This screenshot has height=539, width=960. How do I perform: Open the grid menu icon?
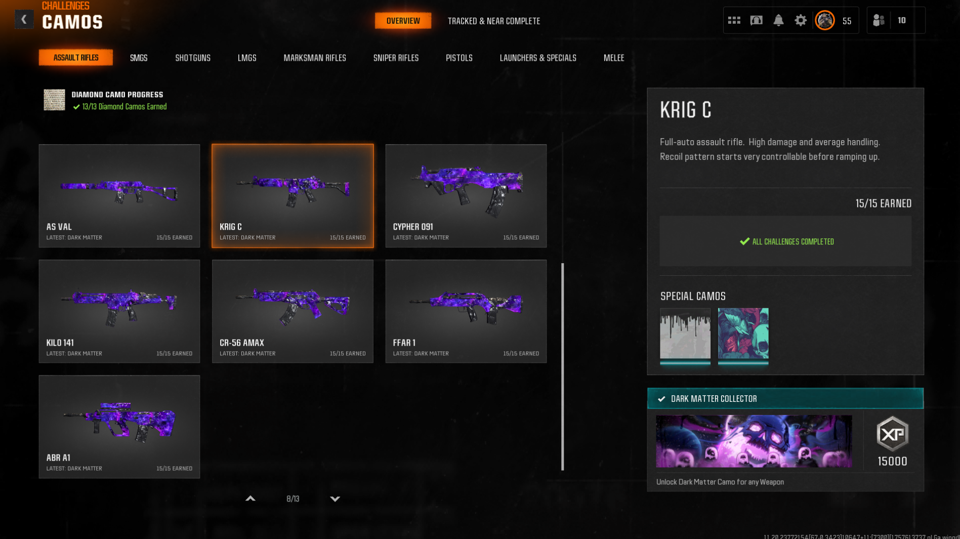[x=734, y=20]
